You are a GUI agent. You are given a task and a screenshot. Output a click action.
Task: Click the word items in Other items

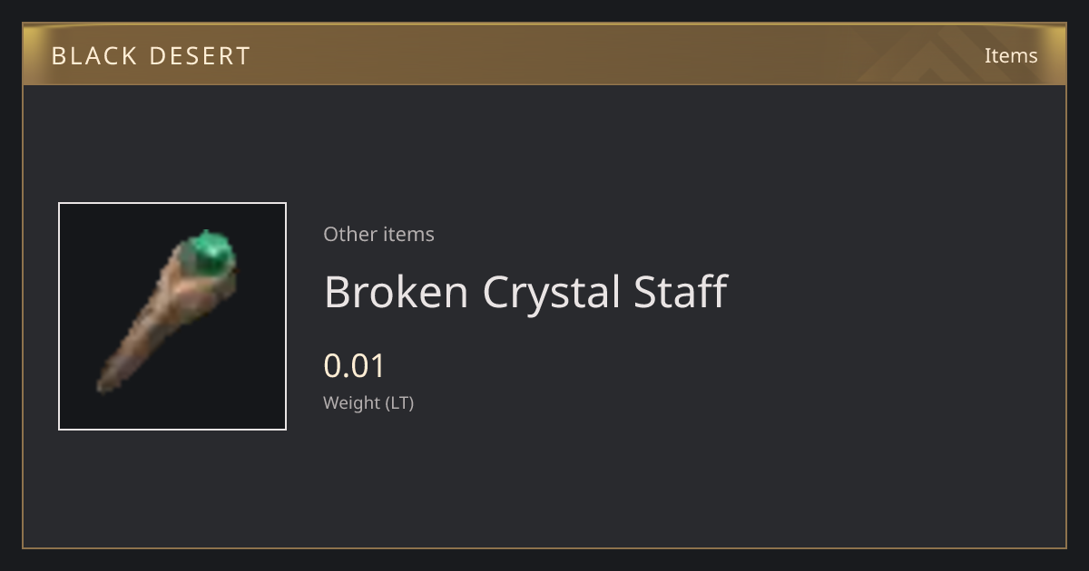pyautogui.click(x=408, y=234)
